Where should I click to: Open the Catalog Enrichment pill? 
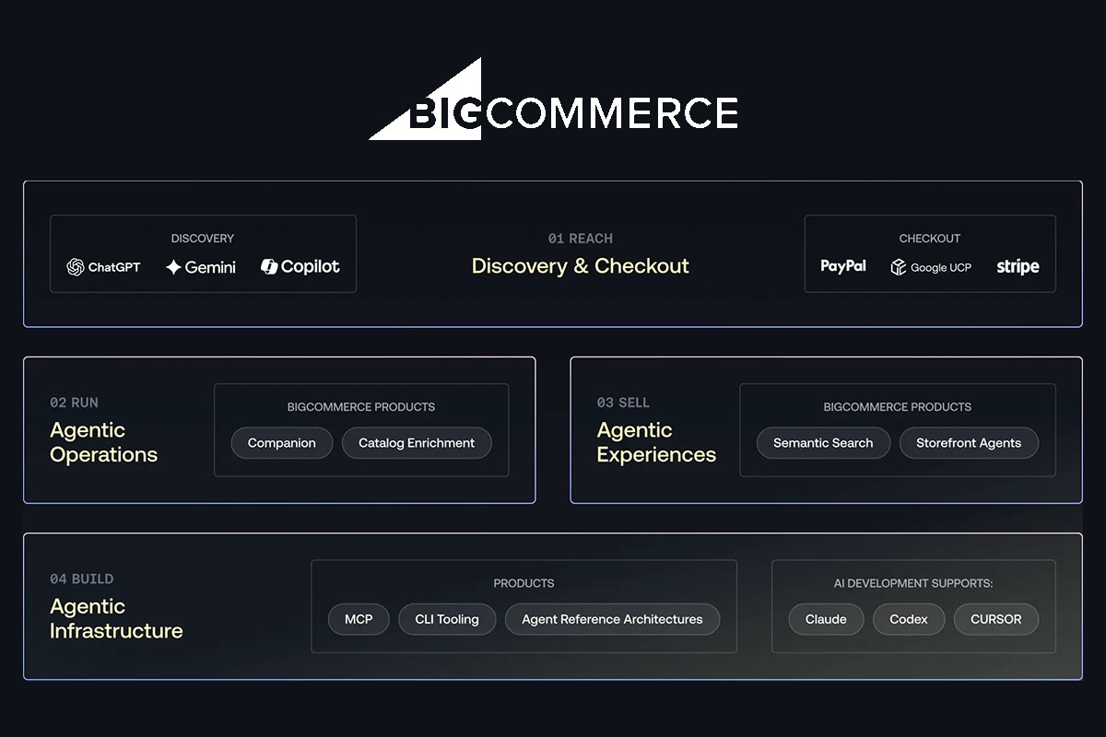417,443
